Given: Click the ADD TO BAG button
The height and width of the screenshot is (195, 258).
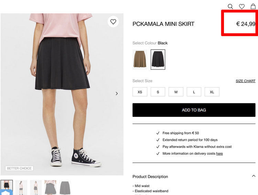Looking at the screenshot, I should tap(194, 110).
